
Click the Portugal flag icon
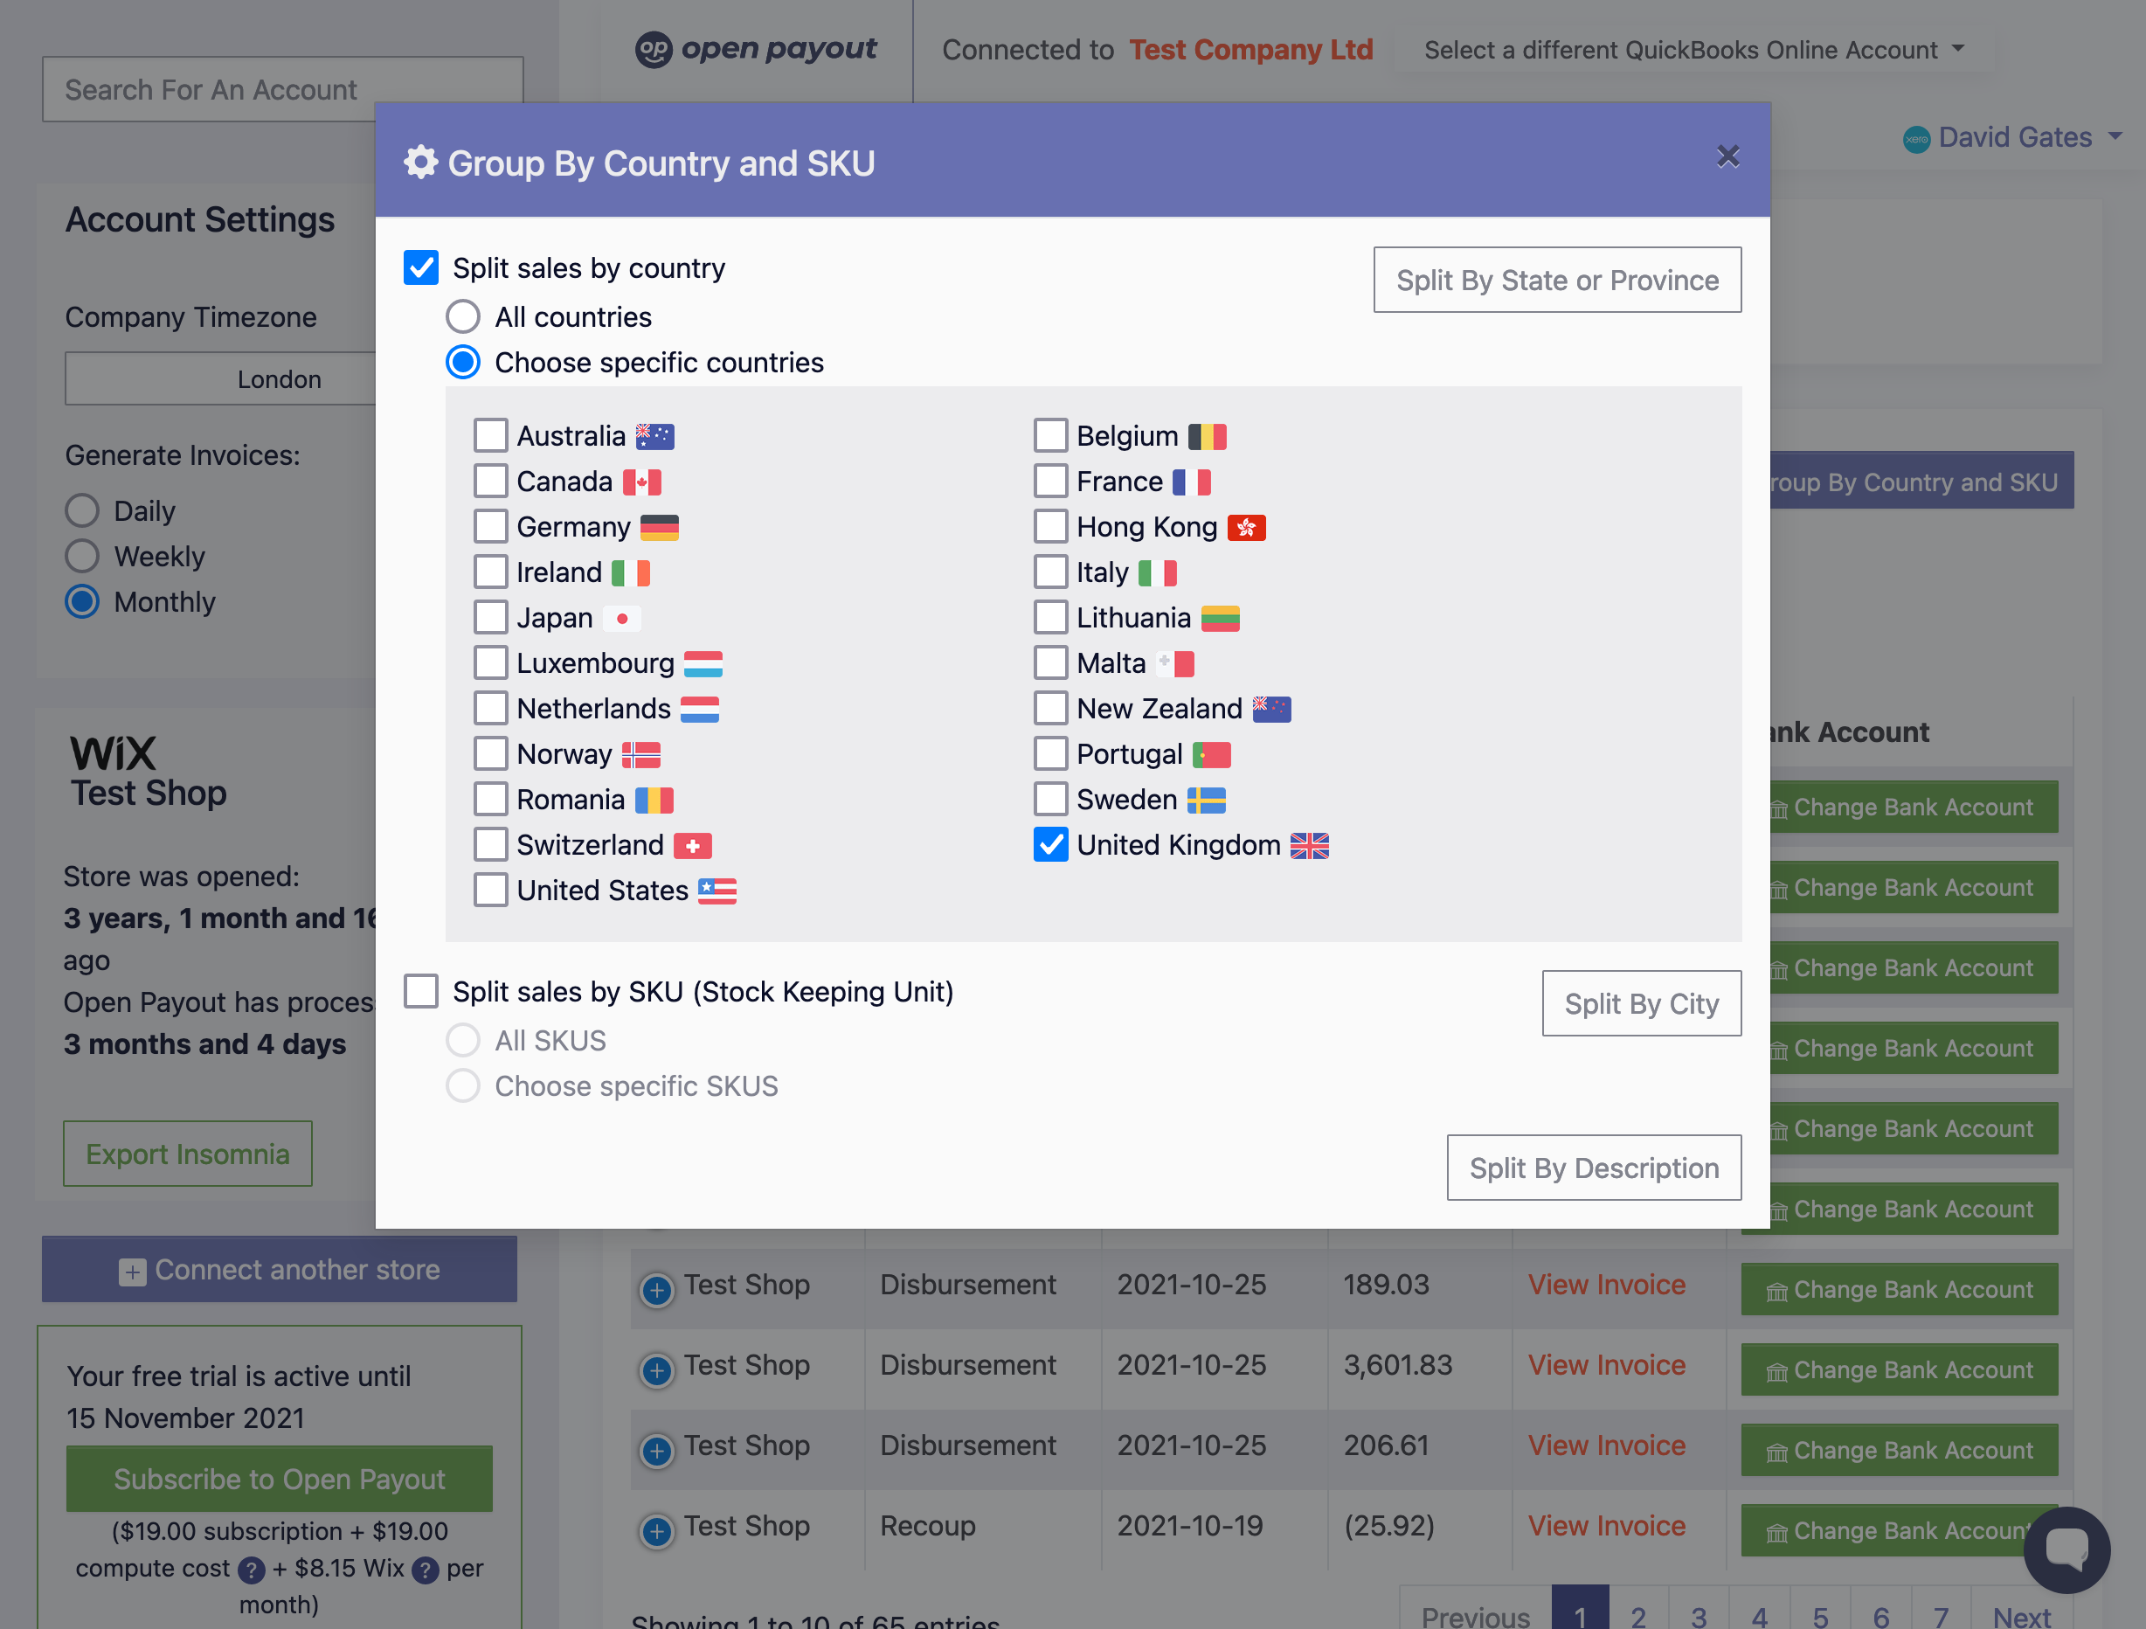pos(1212,755)
